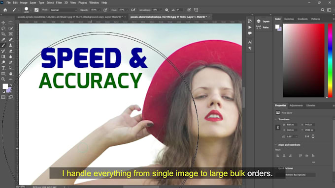The width and height of the screenshot is (335, 188).
Task: Open the Filter menu
Action: point(59,3)
